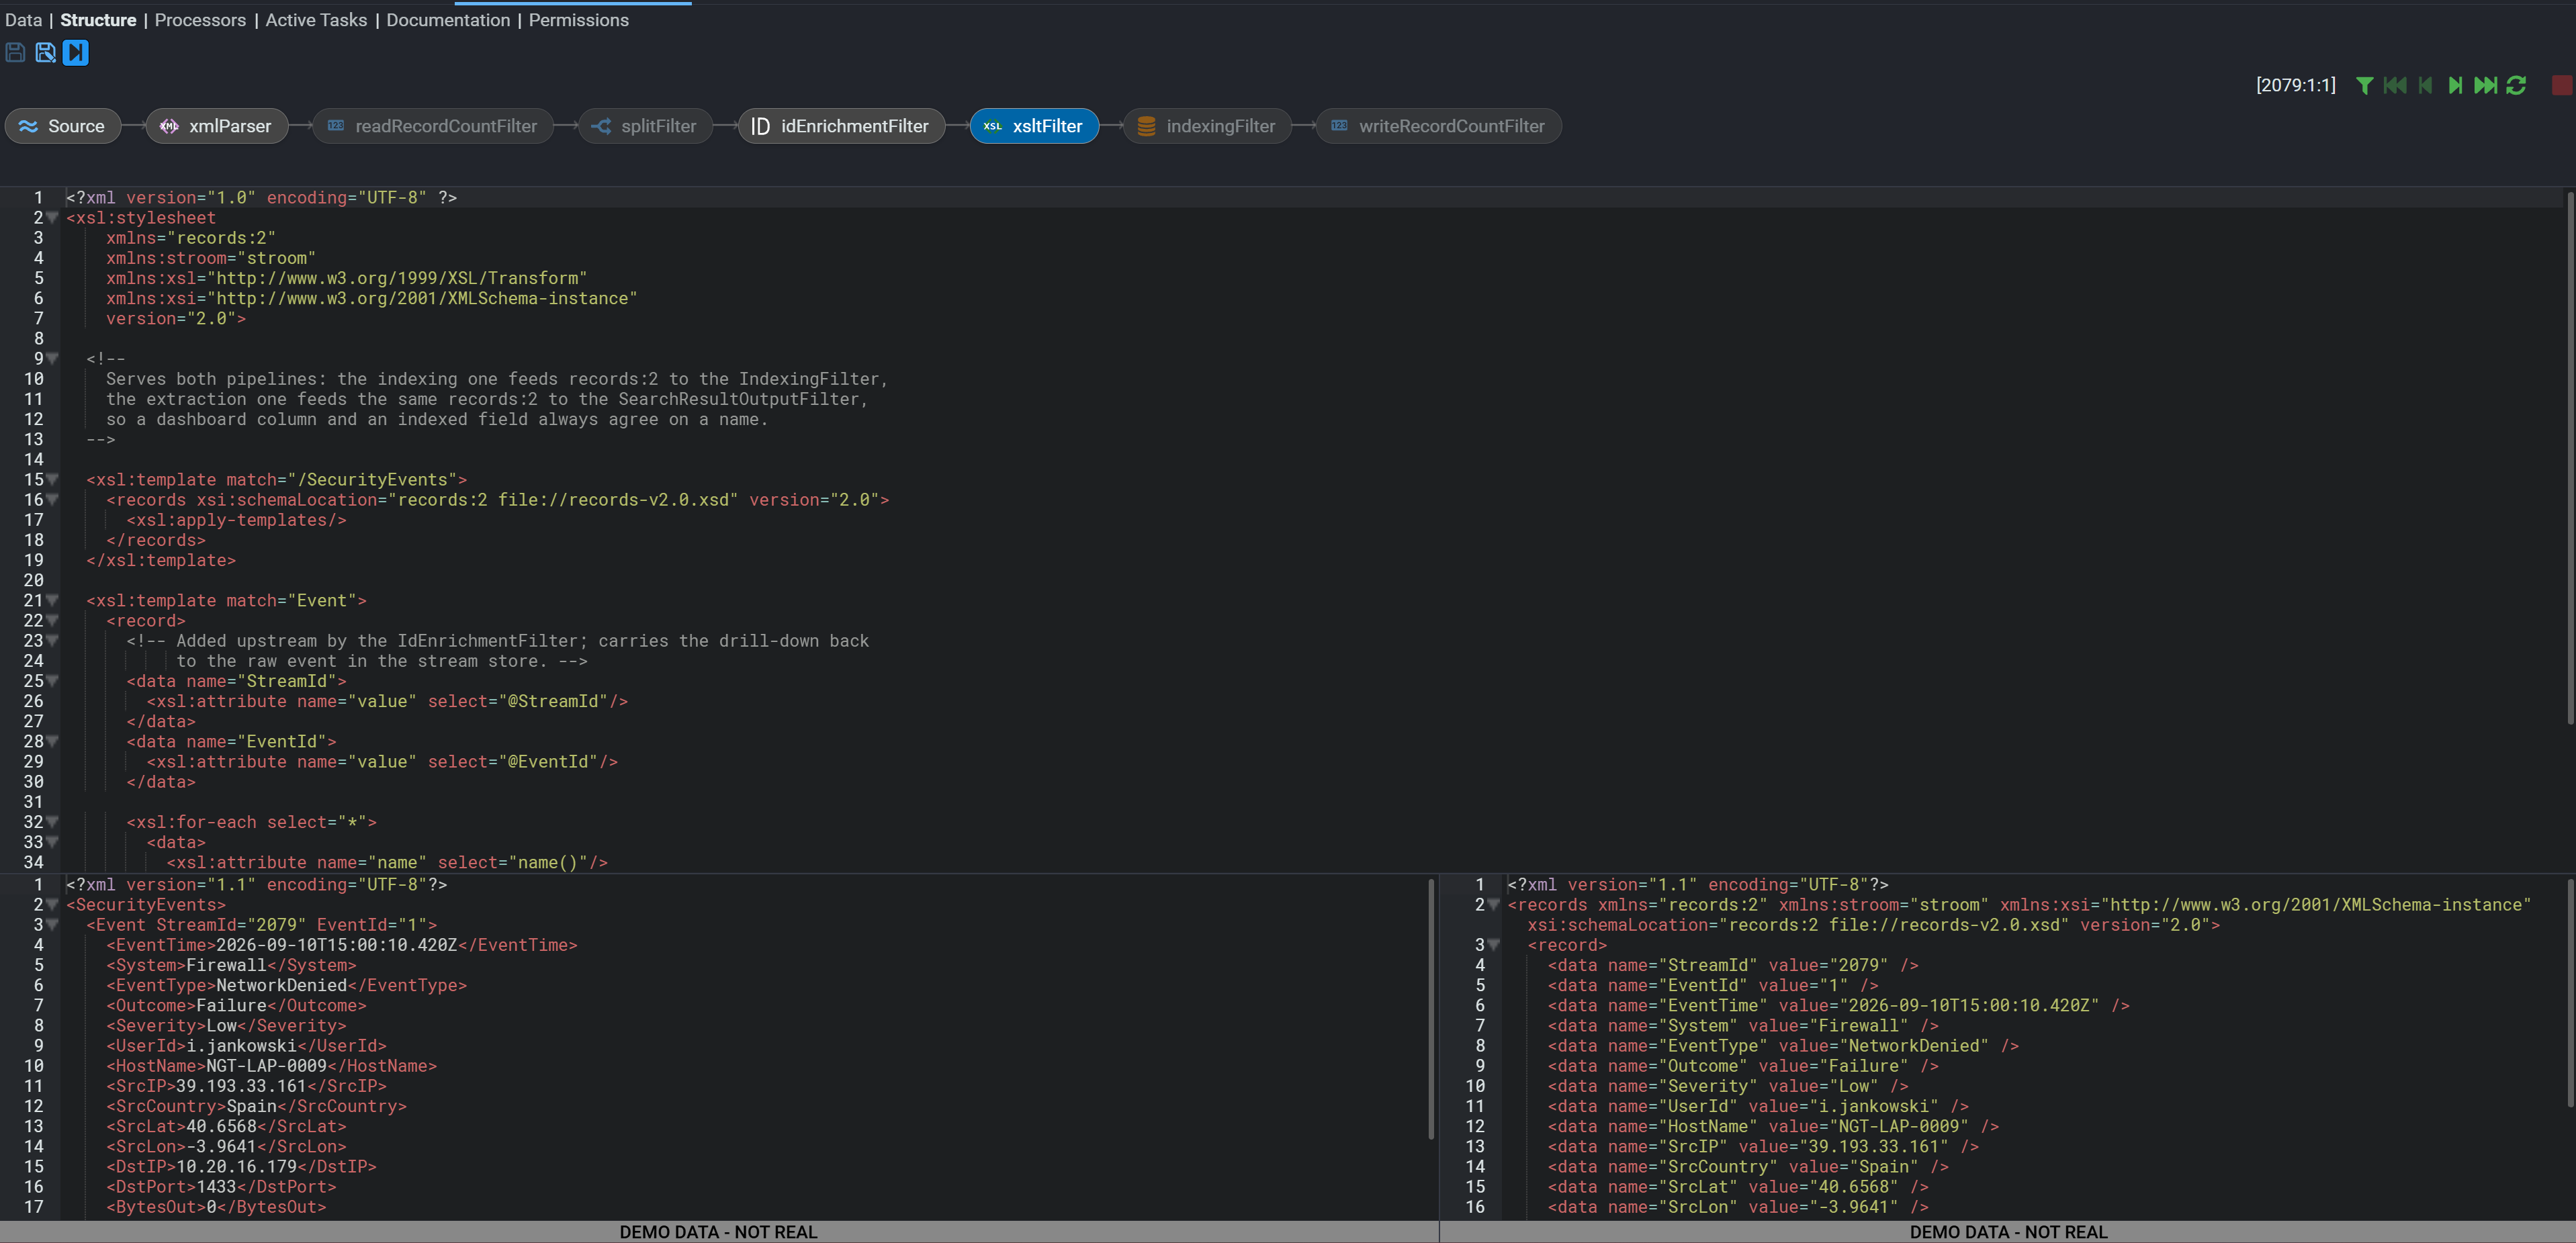Select the splitFilter pipeline element

[x=645, y=126]
